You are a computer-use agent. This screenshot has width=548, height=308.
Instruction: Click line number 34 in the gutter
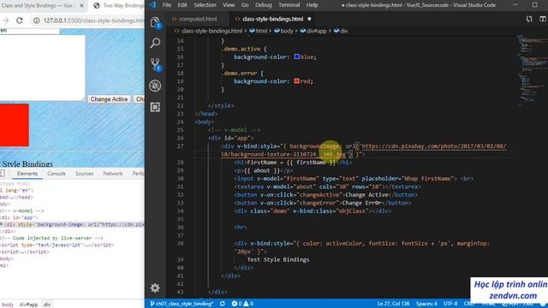coord(180,211)
